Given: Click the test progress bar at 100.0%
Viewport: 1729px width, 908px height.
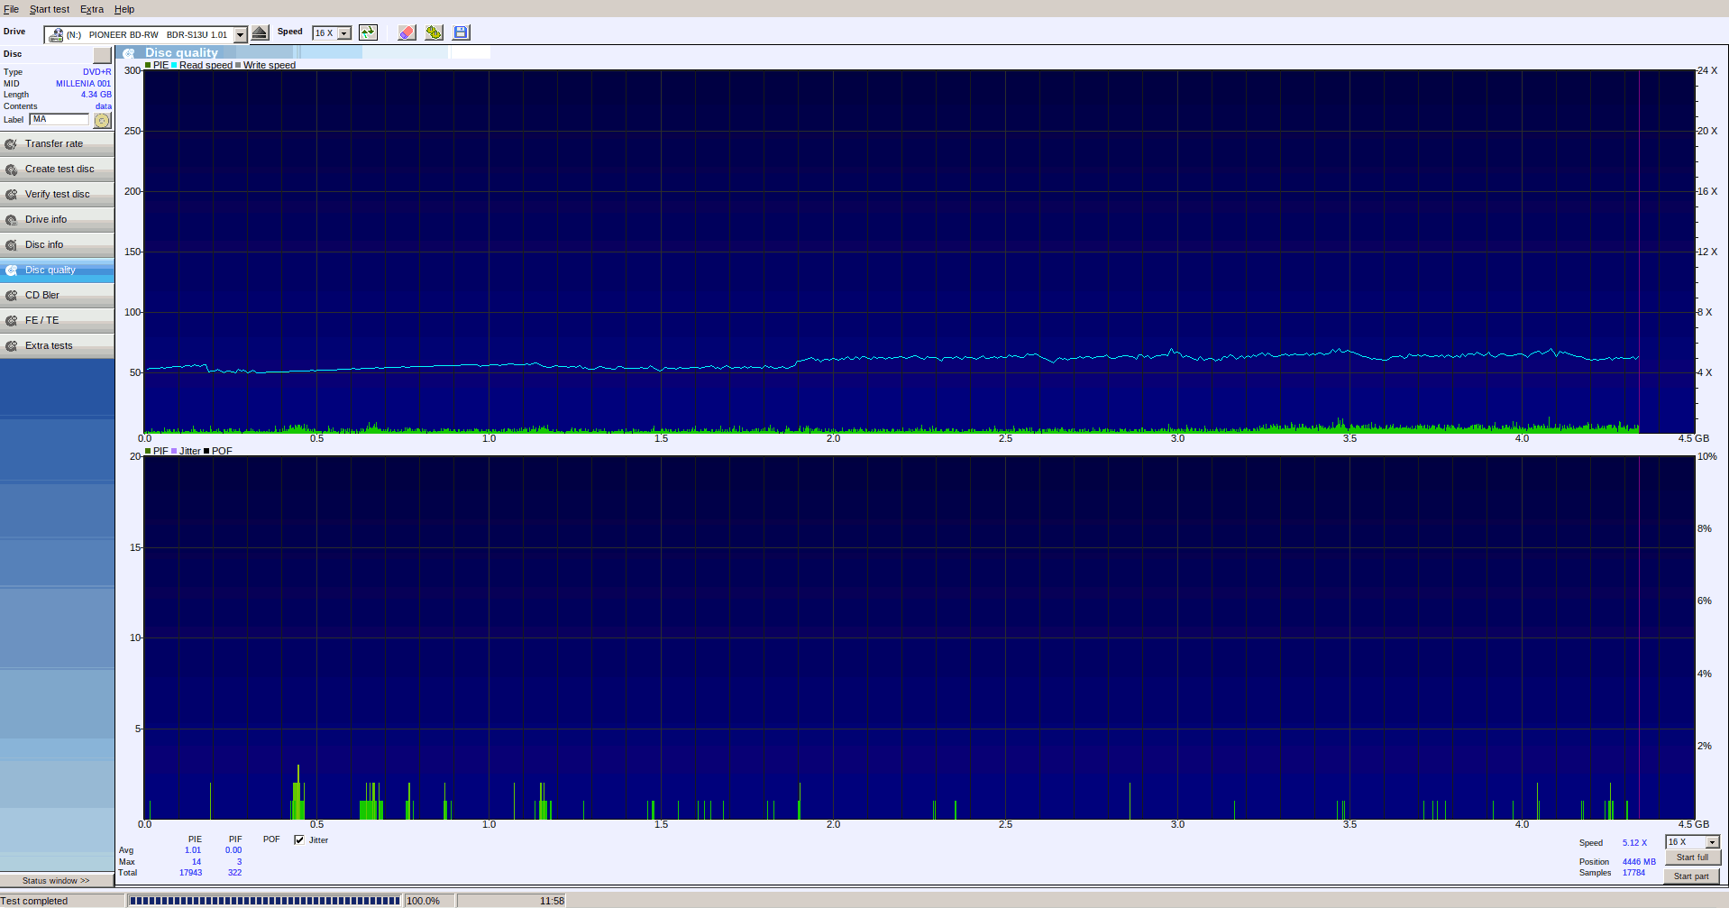Looking at the screenshot, I should pyautogui.click(x=264, y=899).
